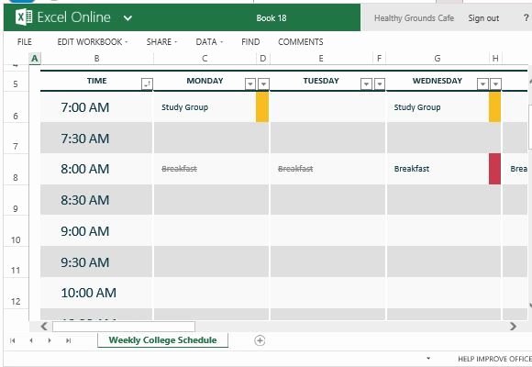The height and width of the screenshot is (367, 532).
Task: Click the MONDAY header cell
Action: click(205, 81)
